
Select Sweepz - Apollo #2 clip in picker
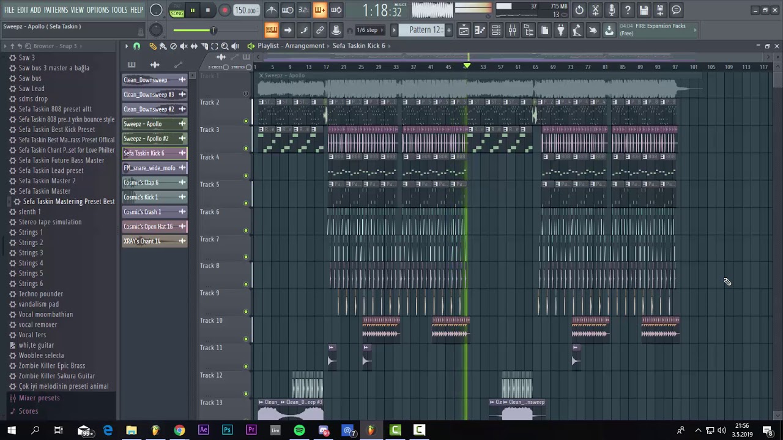click(155, 139)
